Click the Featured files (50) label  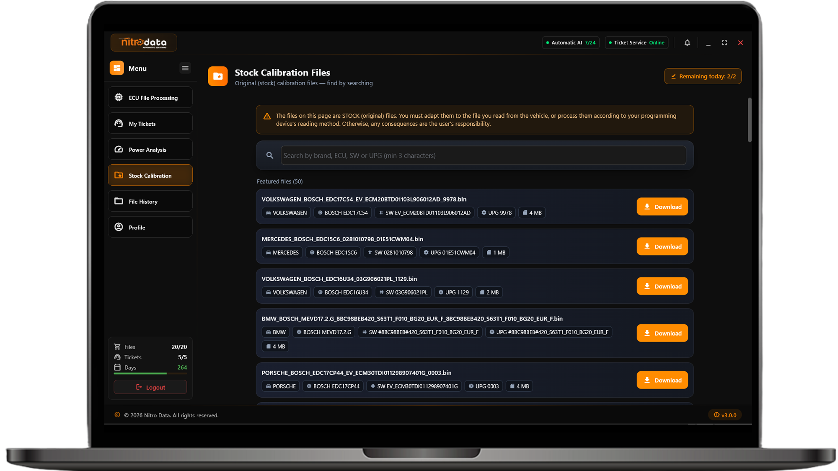click(x=279, y=181)
